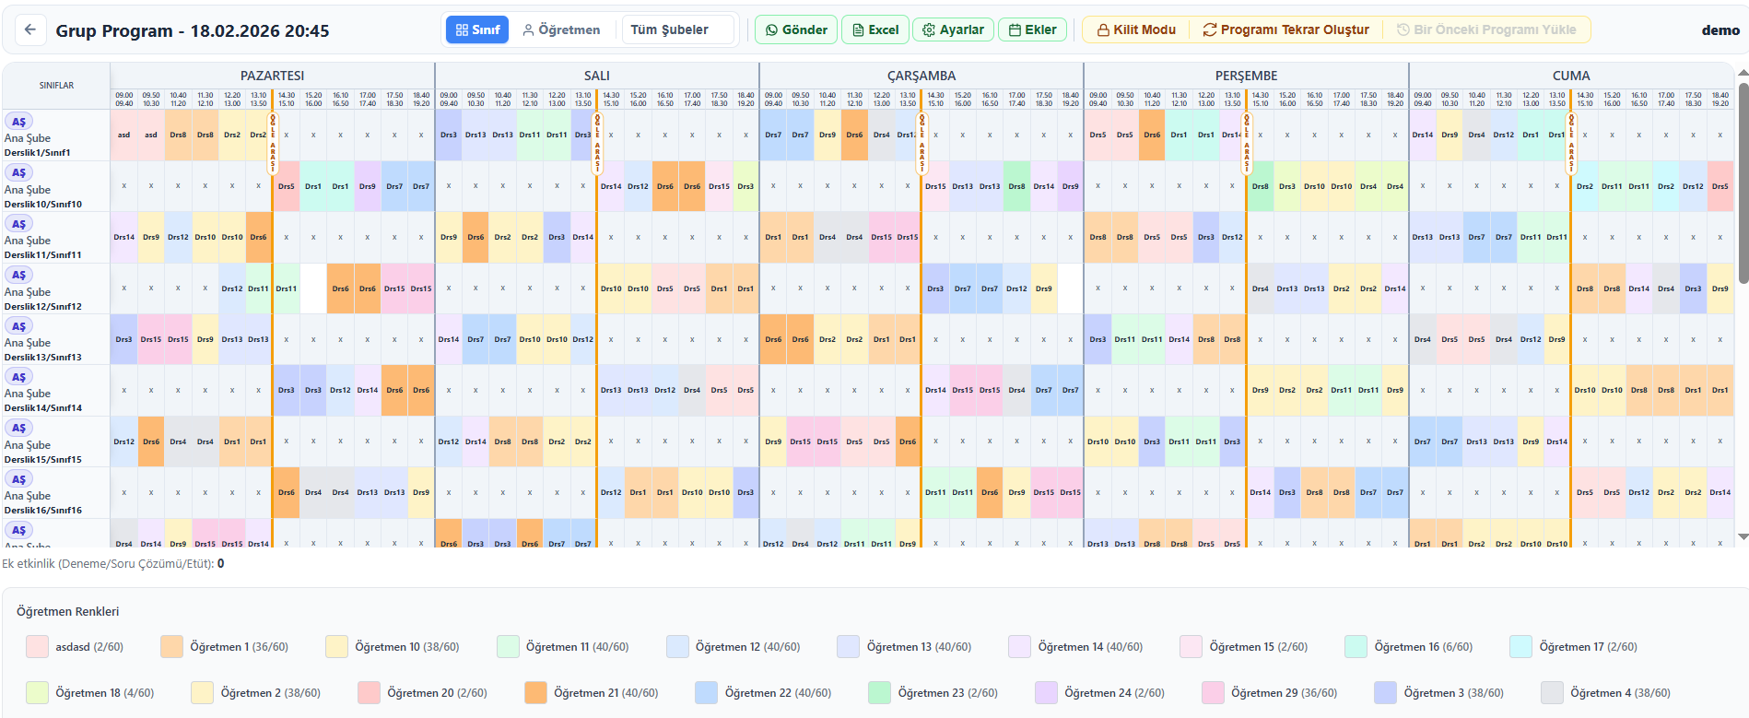Click the AŞ badge for Derslik13/Sınıf13
Image resolution: width=1749 pixels, height=718 pixels.
click(x=18, y=326)
